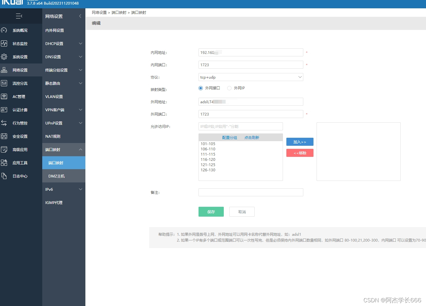The height and width of the screenshot is (306, 426).
Task: Expand the IPv6 submenu
Action: [80, 189]
